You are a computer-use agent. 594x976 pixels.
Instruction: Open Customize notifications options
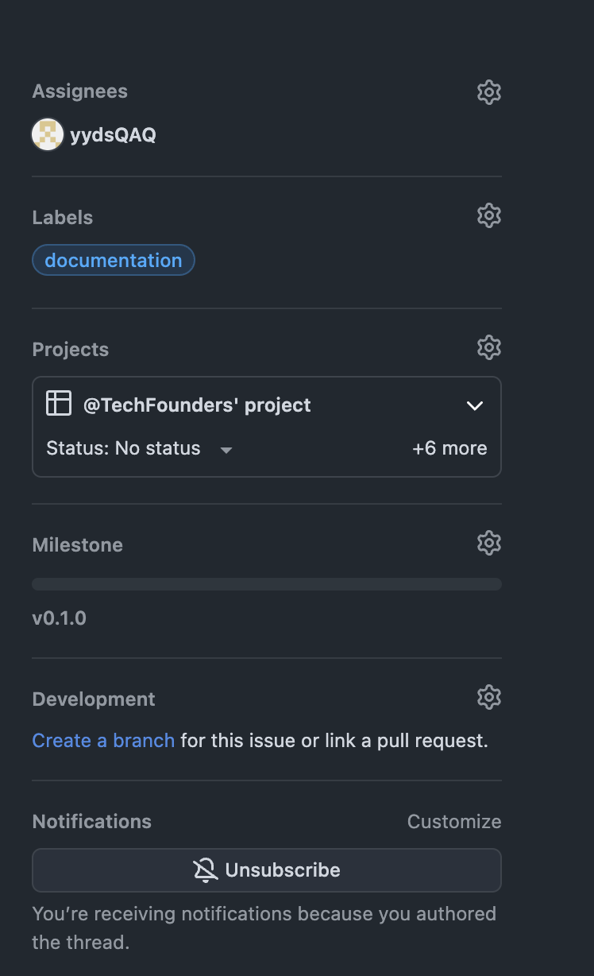click(453, 821)
